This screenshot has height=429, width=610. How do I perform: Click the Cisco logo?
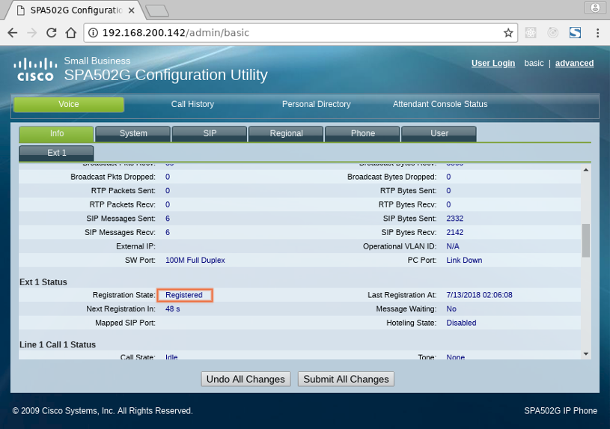[x=35, y=70]
